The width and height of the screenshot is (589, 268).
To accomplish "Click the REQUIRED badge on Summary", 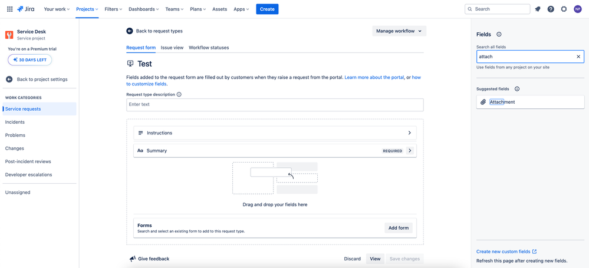I will 393,151.
